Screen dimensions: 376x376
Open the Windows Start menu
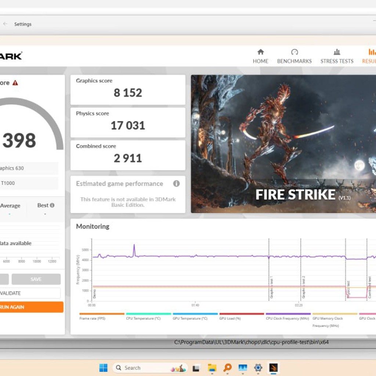103,368
